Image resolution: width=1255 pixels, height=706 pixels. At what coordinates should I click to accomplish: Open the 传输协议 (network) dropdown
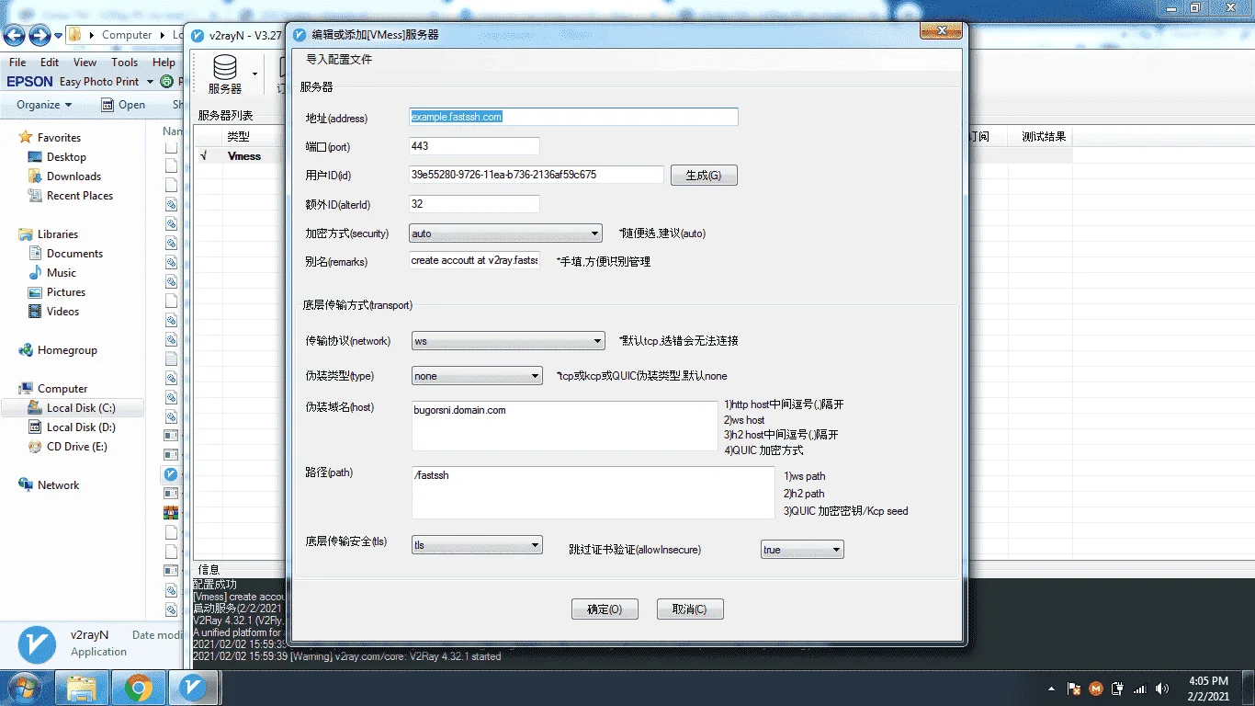[x=508, y=341]
